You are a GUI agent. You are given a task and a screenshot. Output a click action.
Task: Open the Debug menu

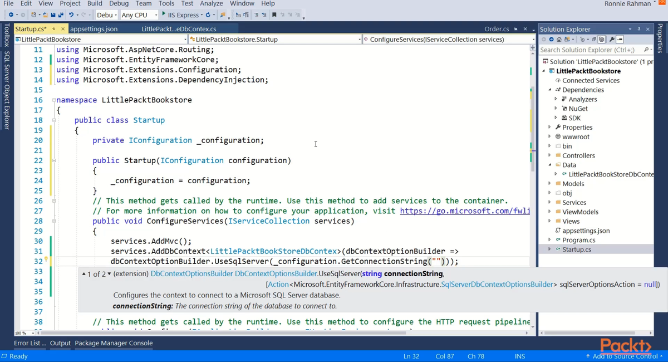tap(119, 3)
